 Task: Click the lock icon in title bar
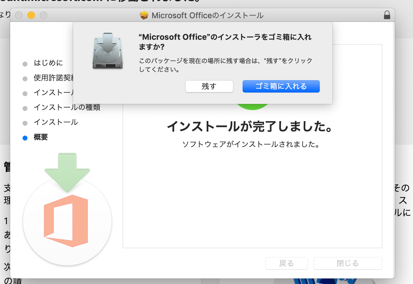pos(387,15)
